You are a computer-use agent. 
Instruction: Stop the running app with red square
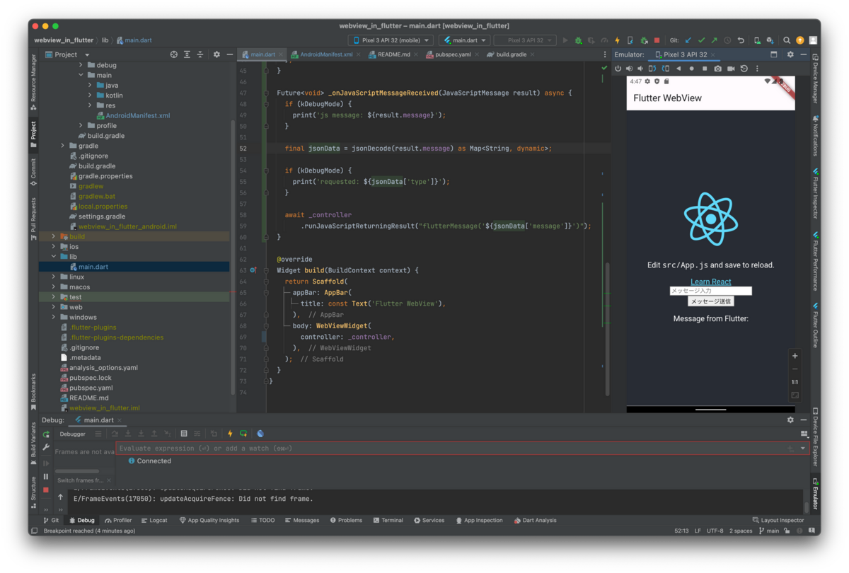pyautogui.click(x=657, y=40)
